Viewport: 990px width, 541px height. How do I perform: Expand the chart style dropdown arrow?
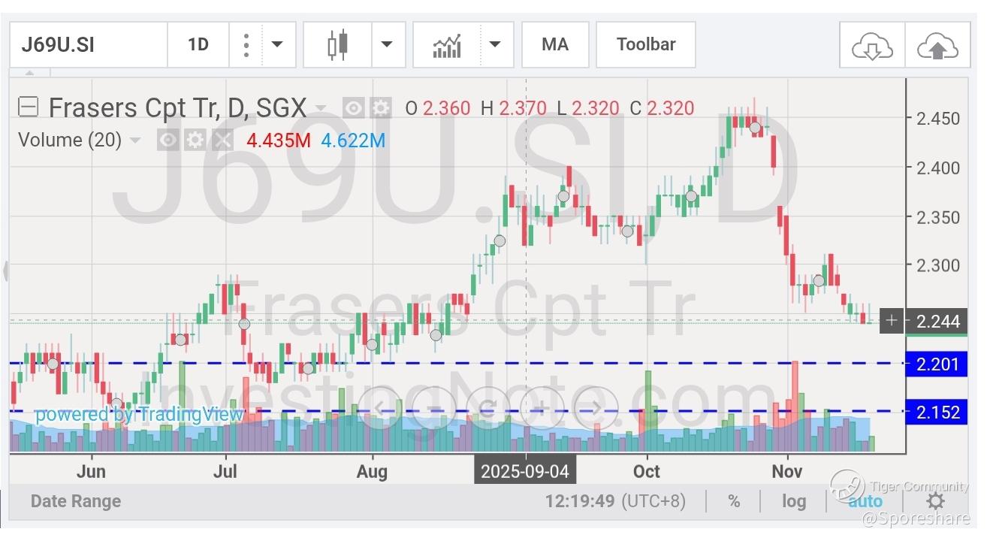click(387, 44)
